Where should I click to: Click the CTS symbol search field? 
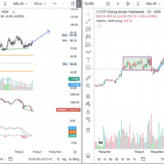91,4
